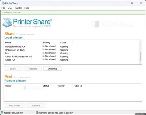Close the PrinterShare window

(141, 3)
